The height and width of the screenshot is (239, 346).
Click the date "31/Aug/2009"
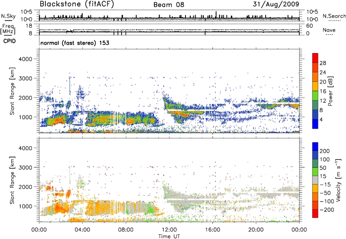276,4
